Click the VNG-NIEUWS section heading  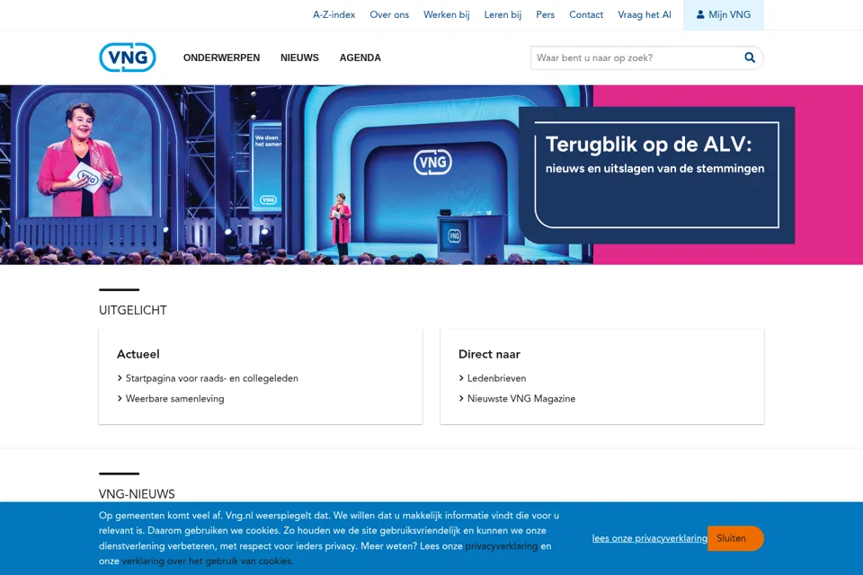[137, 494]
